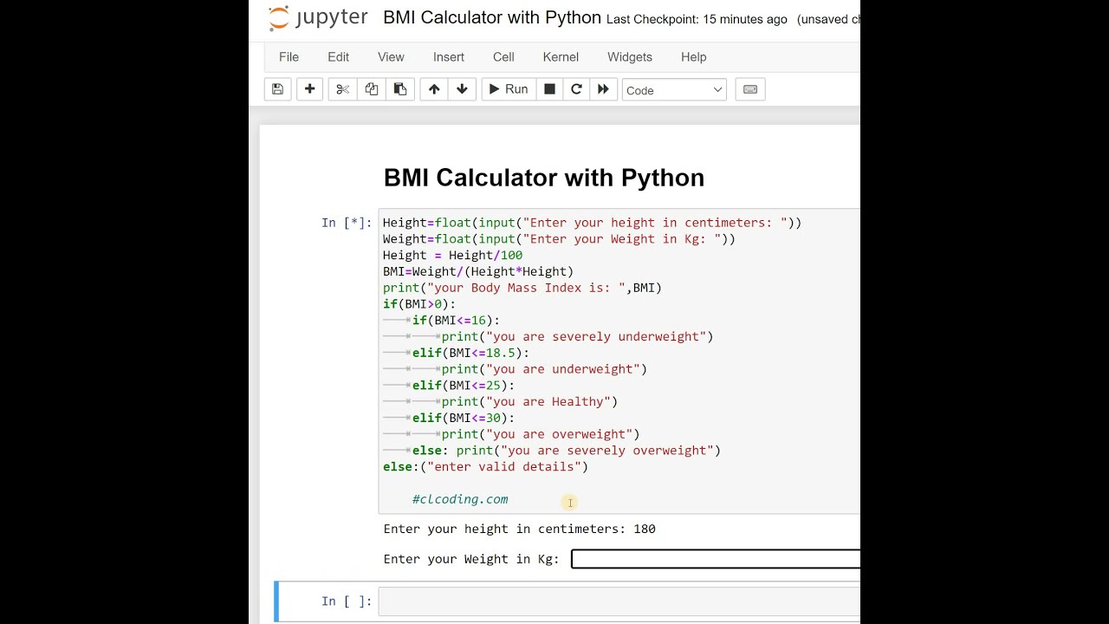The image size is (1109, 624).
Task: Open the cell type Code dropdown
Action: (674, 90)
